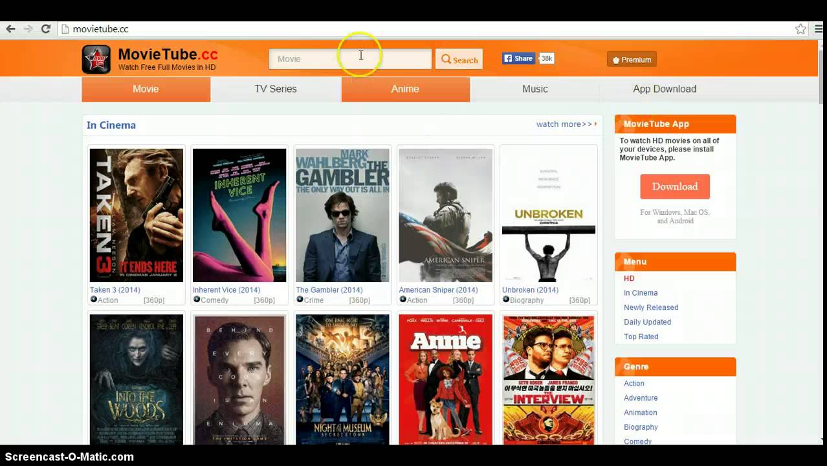Click the Action genre under Taken 3
Image resolution: width=827 pixels, height=466 pixels.
click(108, 300)
